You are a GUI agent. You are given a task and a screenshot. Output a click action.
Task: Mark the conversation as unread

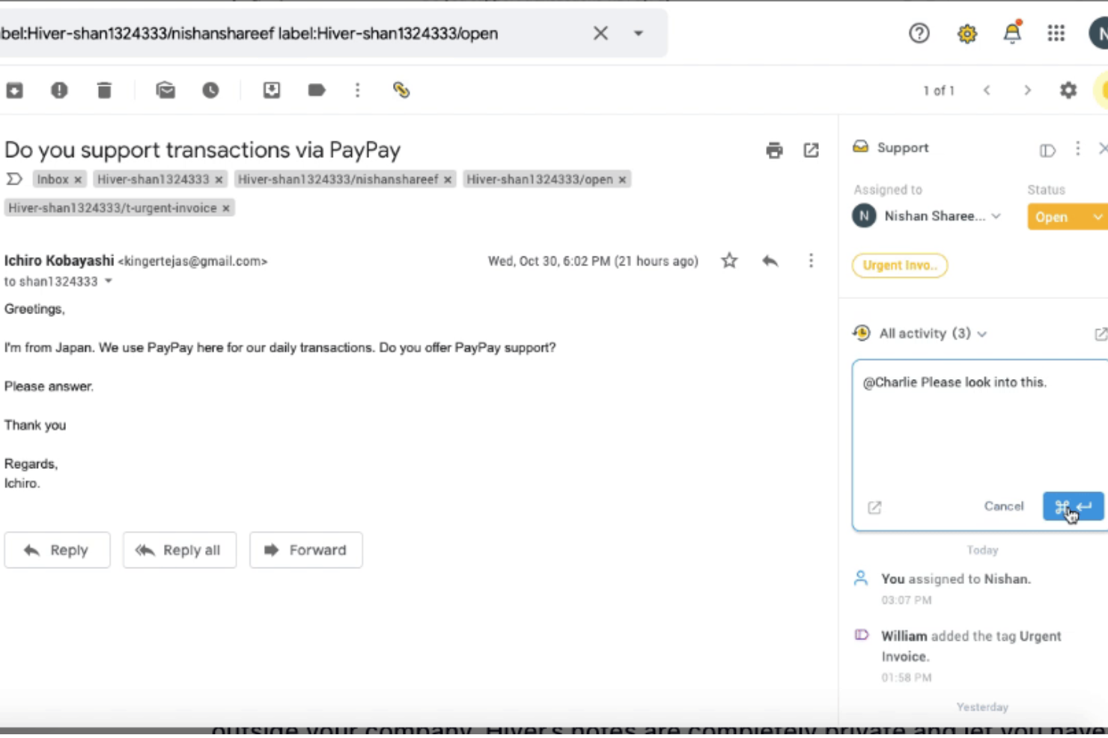point(165,90)
